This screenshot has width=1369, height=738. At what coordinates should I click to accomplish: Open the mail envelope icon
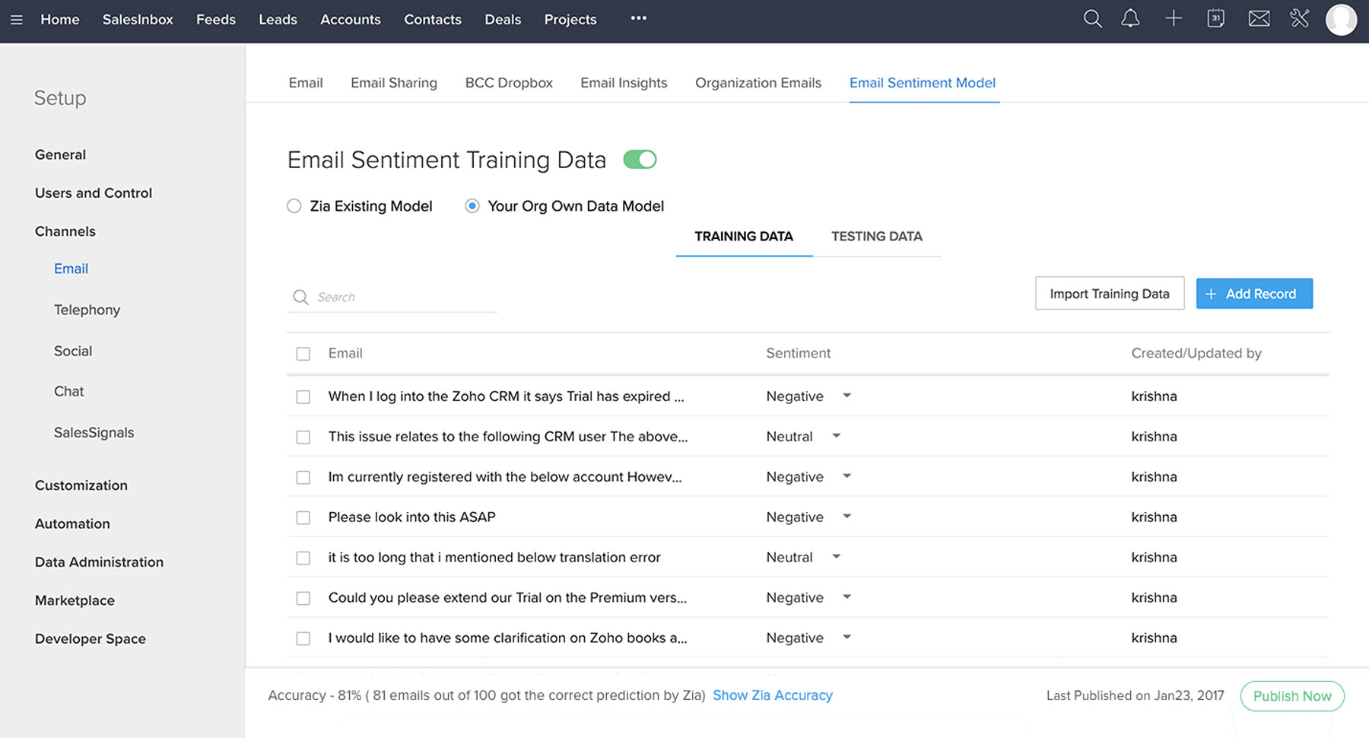(x=1259, y=19)
